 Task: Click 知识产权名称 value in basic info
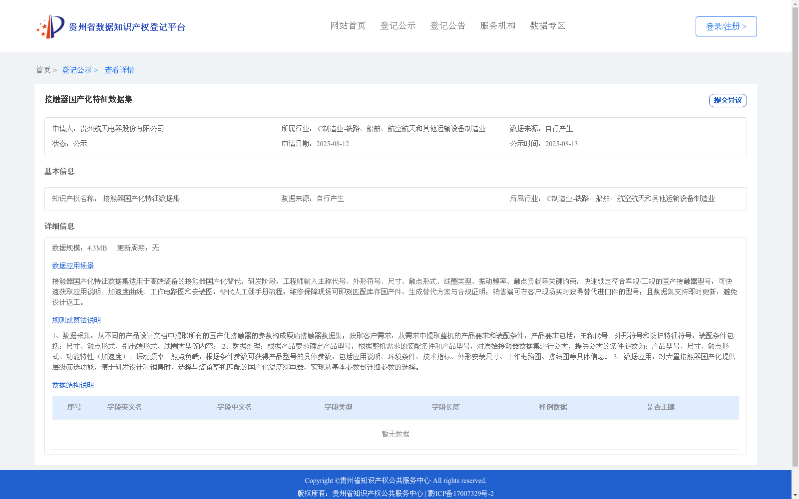[141, 199]
